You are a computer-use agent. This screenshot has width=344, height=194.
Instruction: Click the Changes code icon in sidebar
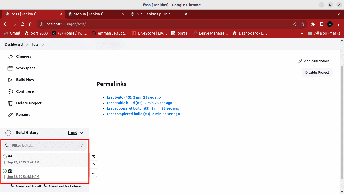click(x=10, y=56)
